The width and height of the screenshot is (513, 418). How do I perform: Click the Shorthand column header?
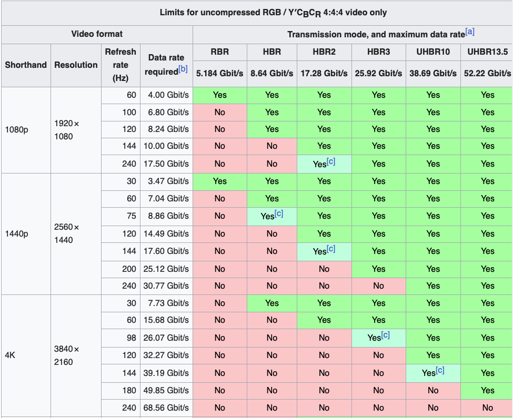26,65
